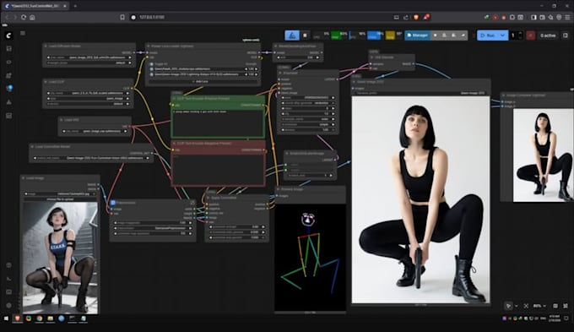Image resolution: width=574 pixels, height=332 pixels.
Task: Open the 80% zoom dropdown
Action: pyautogui.click(x=539, y=306)
